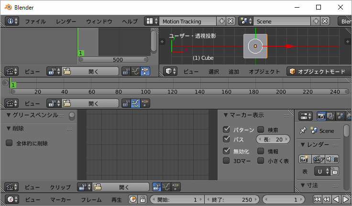Click the scene browse icon in top bar
Image resolution: width=352 pixels, height=206 pixels.
point(246,21)
